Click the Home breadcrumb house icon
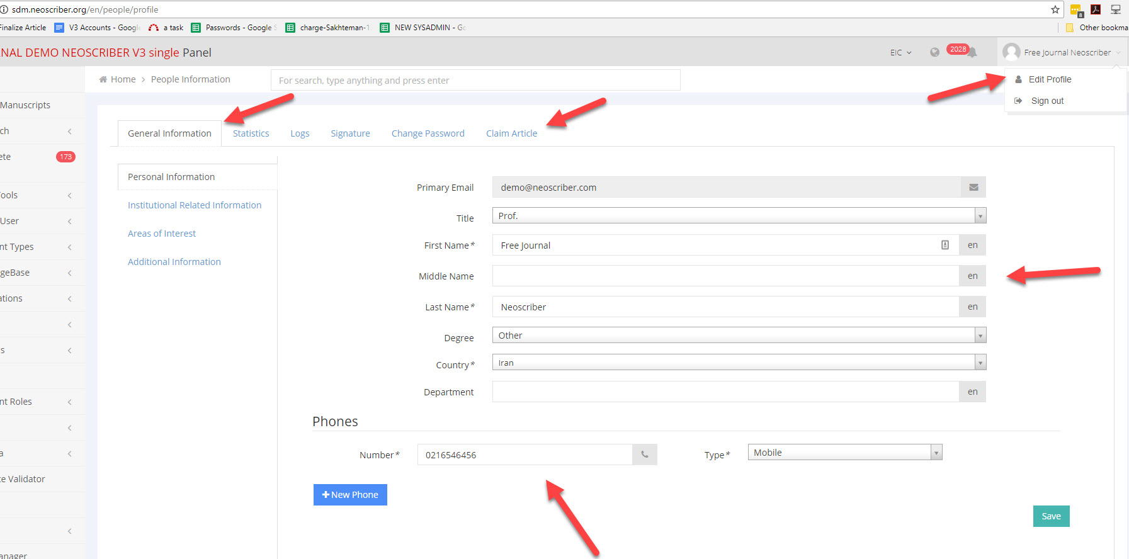The height and width of the screenshot is (559, 1129). pyautogui.click(x=103, y=79)
